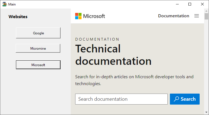The image size is (209, 115).
Task: Click the scrollbar up arrow
Action: pyautogui.click(x=206, y=11)
